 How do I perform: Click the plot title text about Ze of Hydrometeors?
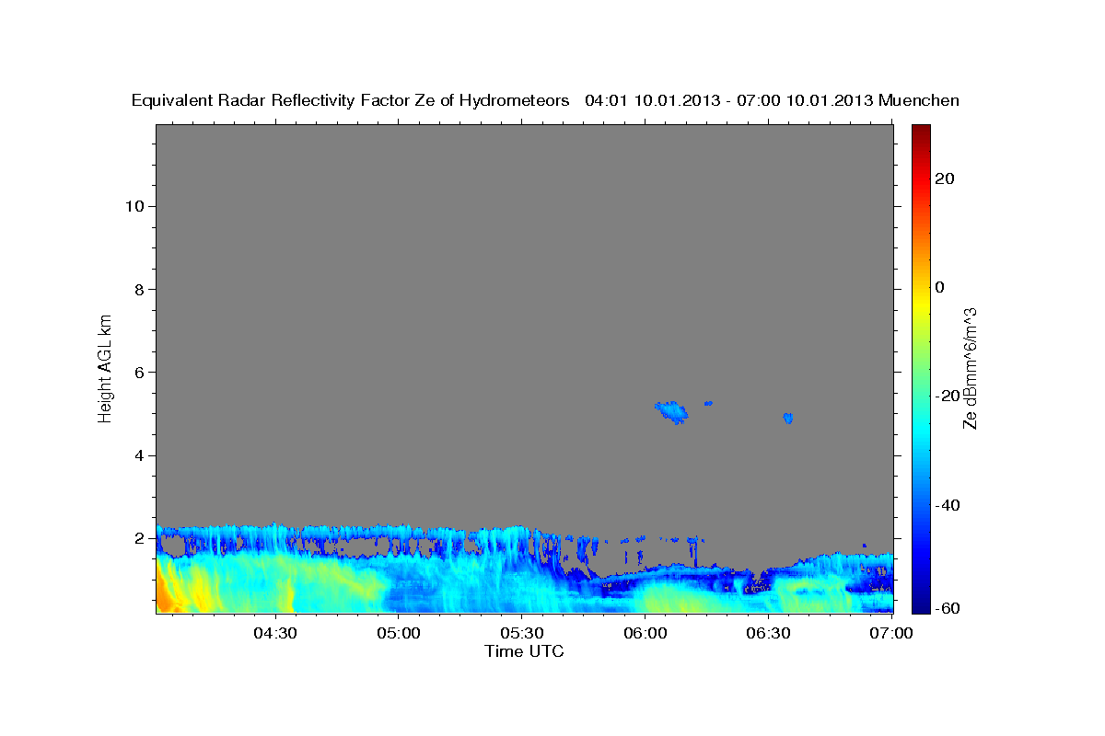coord(545,100)
